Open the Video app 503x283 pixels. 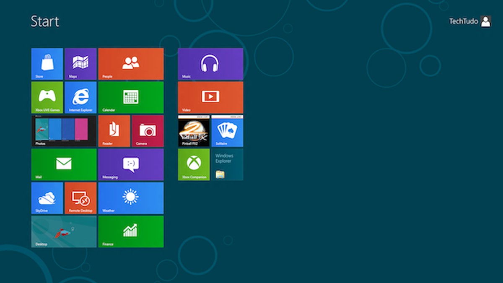[x=210, y=97]
